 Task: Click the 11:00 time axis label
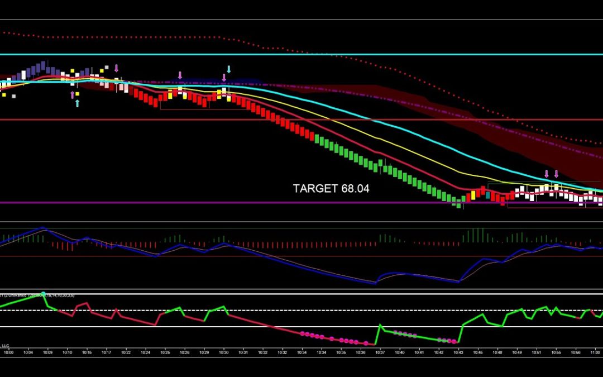pos(595,352)
